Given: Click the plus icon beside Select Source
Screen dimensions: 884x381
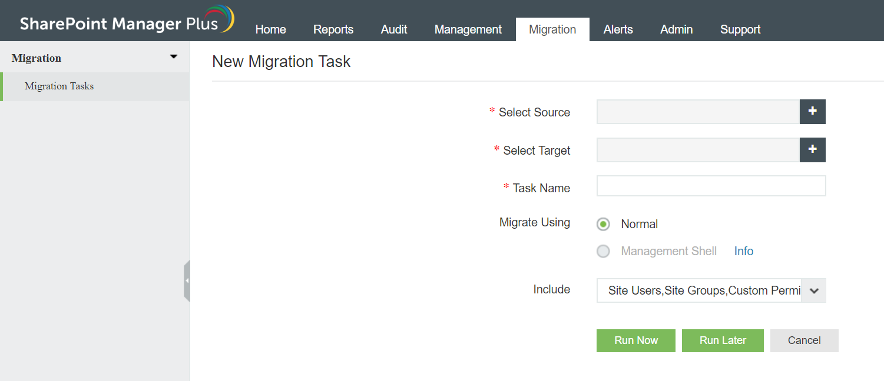Looking at the screenshot, I should coord(812,112).
